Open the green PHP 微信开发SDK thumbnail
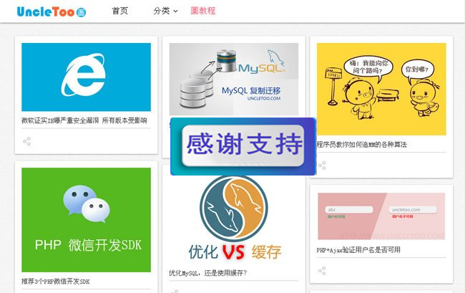The image size is (465, 293). point(87,220)
